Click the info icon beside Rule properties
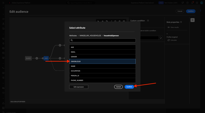 click(181, 22)
